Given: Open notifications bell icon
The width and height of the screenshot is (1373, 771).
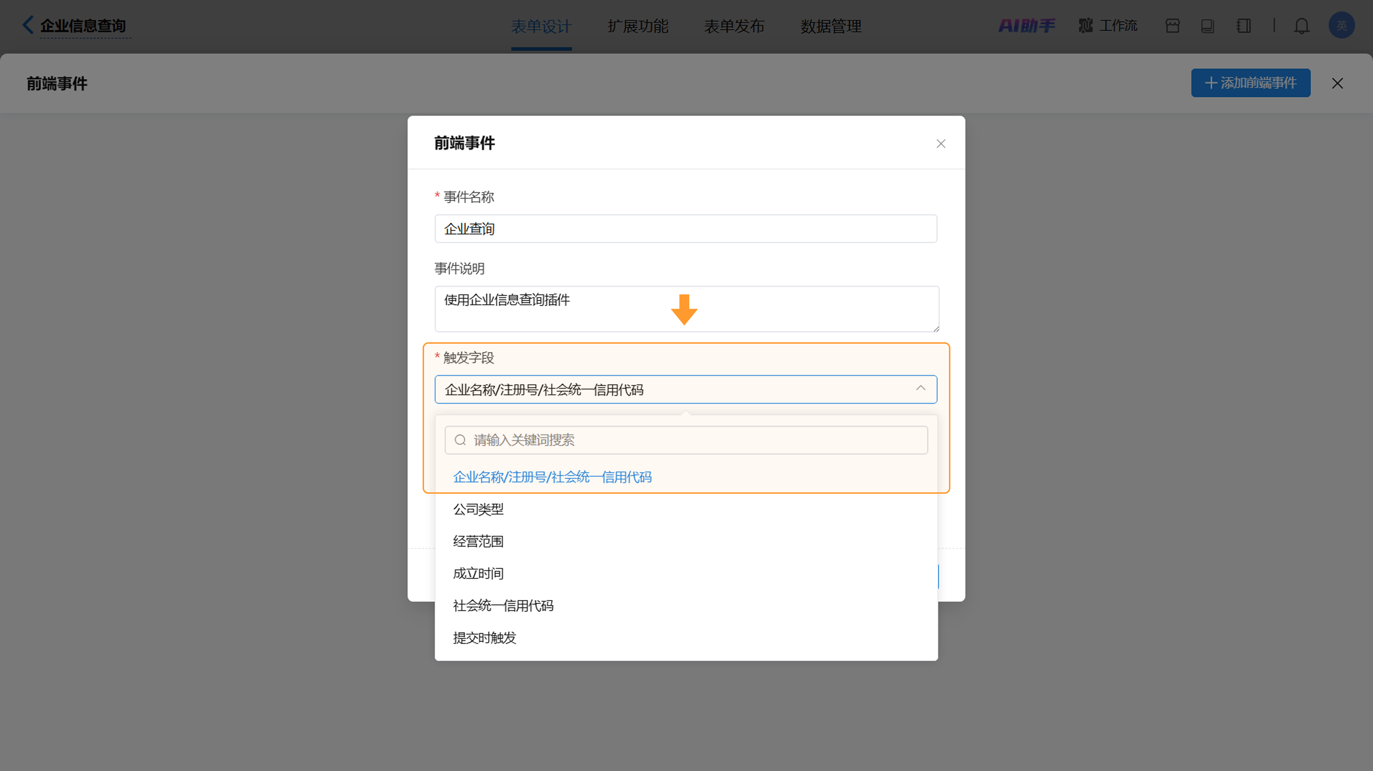Looking at the screenshot, I should point(1301,26).
